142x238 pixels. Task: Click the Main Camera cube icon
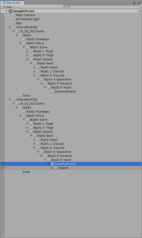click(x=14, y=15)
